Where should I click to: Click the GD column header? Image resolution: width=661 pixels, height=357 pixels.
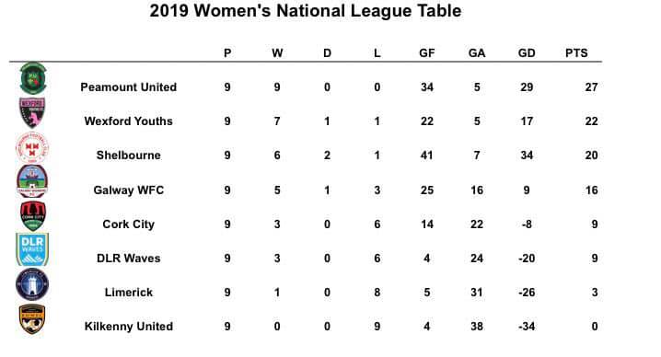click(527, 53)
